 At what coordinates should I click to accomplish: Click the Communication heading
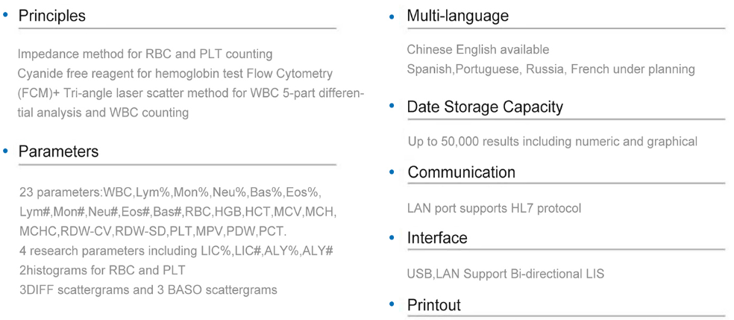point(462,172)
